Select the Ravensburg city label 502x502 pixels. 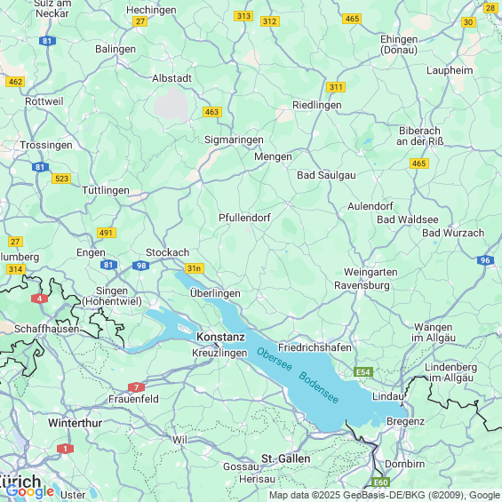tap(362, 285)
